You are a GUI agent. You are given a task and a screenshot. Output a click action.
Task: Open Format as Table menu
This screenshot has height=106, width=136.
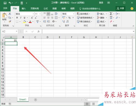point(85,18)
